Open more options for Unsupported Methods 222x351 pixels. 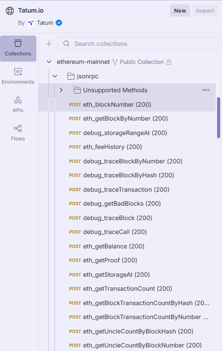click(206, 90)
